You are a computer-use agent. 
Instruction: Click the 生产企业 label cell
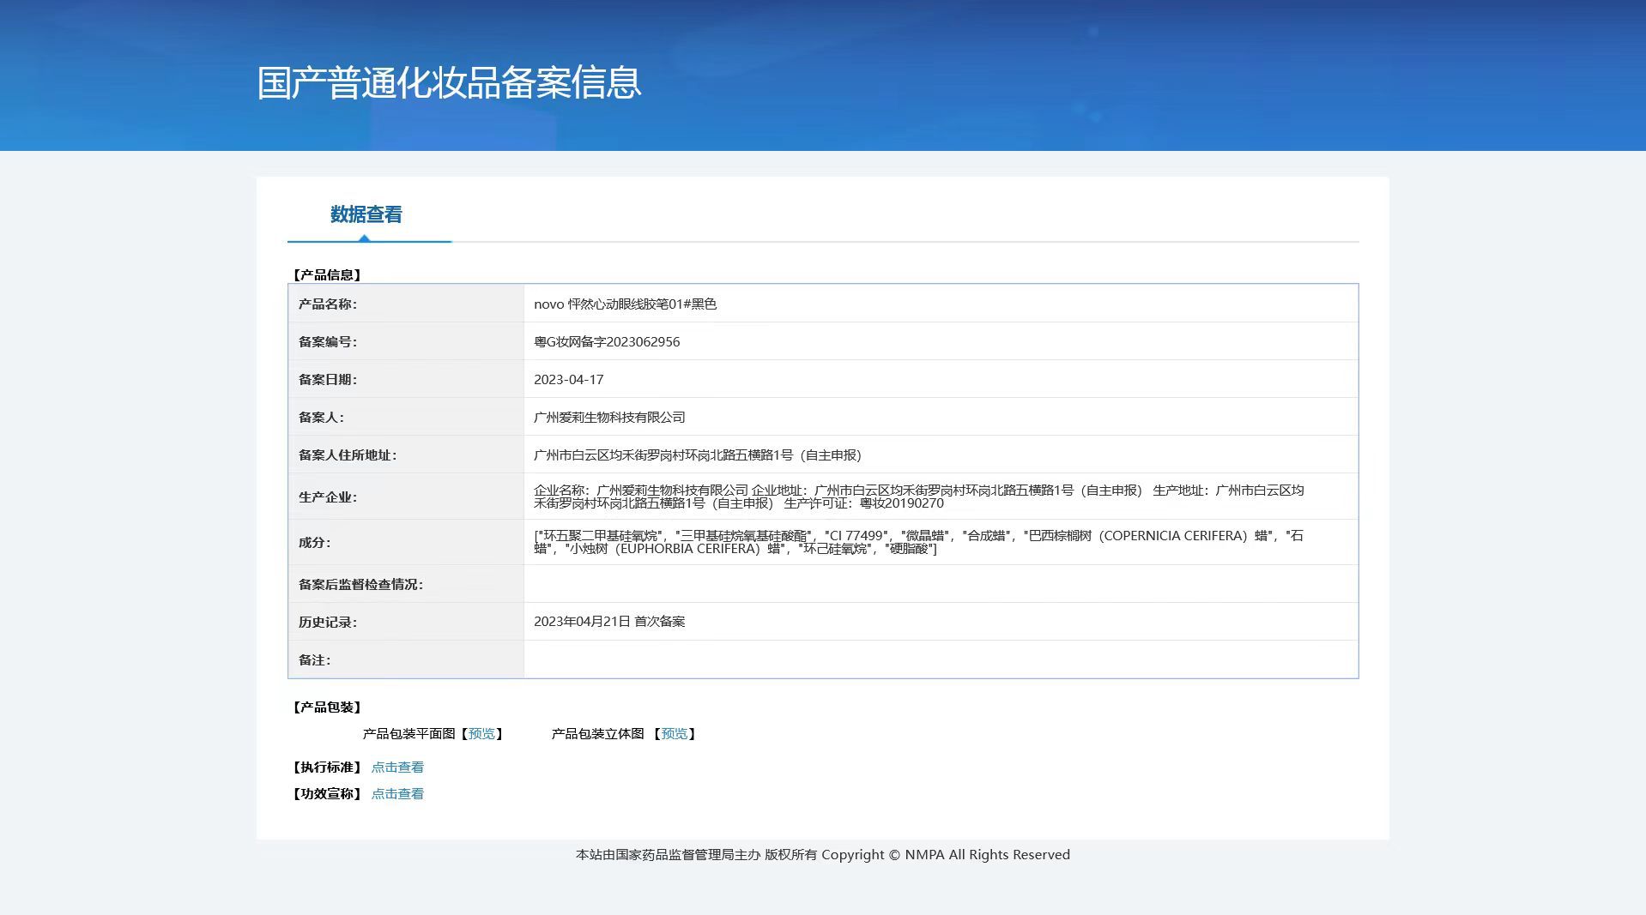[x=406, y=497]
